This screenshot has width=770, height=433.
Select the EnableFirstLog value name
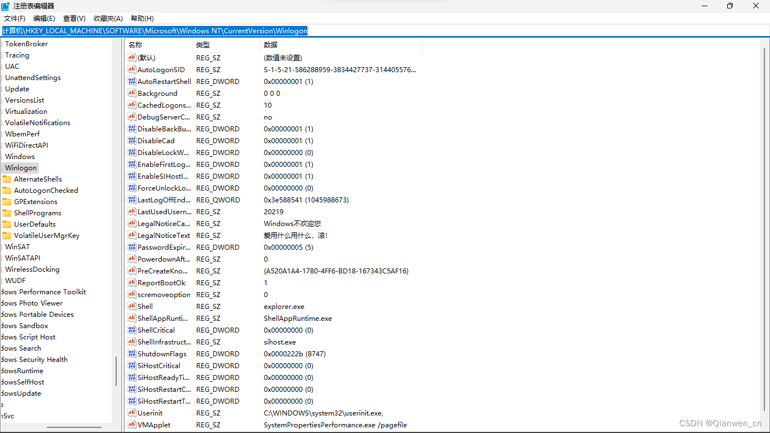164,165
